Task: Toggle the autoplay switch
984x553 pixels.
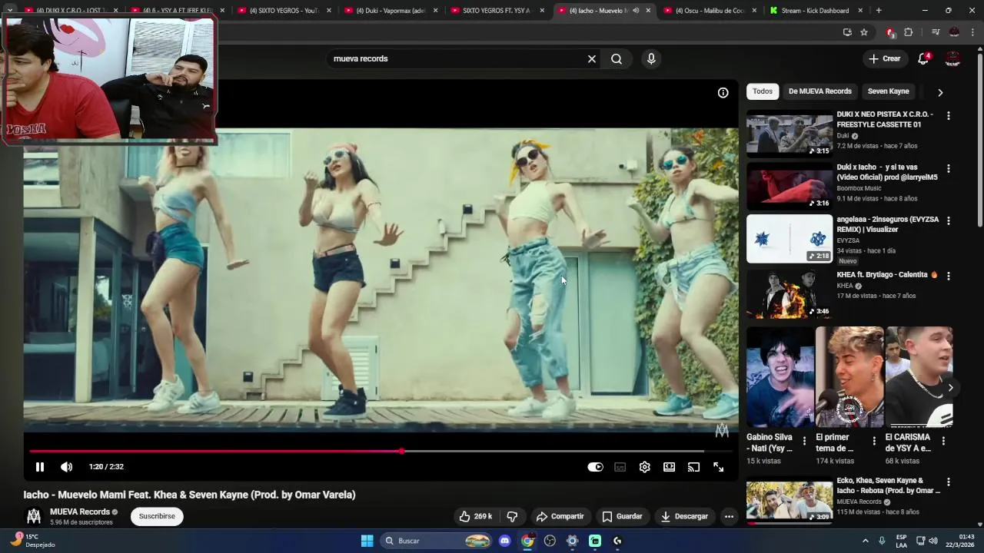Action: click(x=595, y=467)
